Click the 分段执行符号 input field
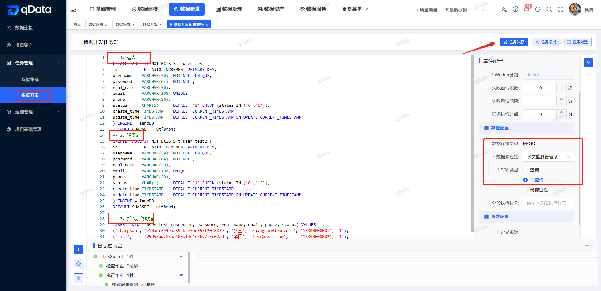The image size is (601, 291). [549, 203]
